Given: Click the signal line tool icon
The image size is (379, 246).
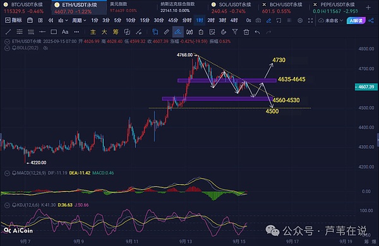Looking at the screenshot, I should (138, 32).
